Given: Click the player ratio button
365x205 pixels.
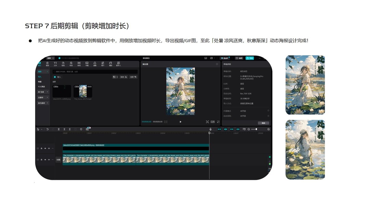Looking at the screenshot, I should [x=212, y=122].
